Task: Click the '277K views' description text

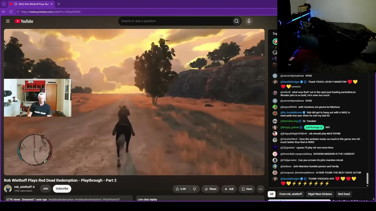Action: 13,200
